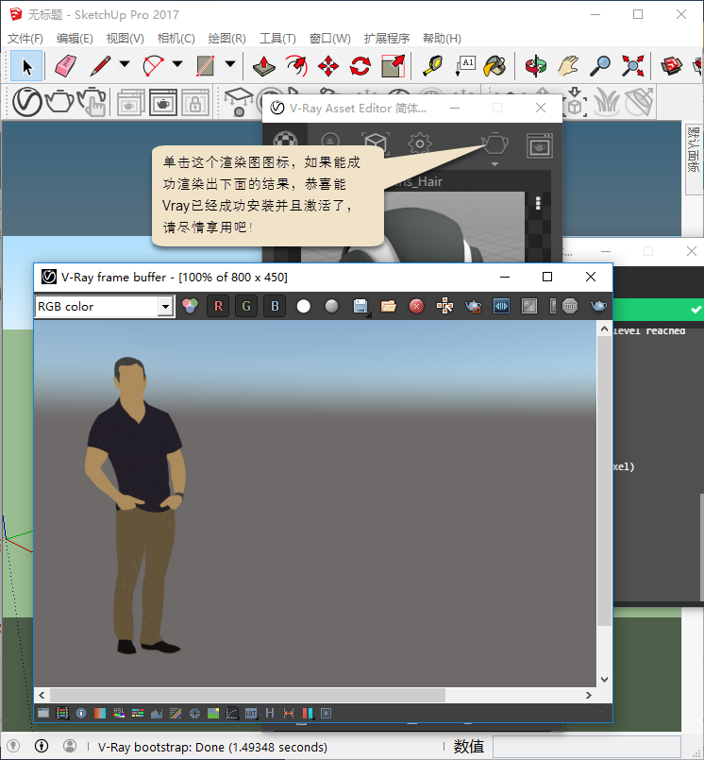Open the V-Ray Asset Editor toolbar icon
Screen dimensions: 704x760
[x=27, y=102]
